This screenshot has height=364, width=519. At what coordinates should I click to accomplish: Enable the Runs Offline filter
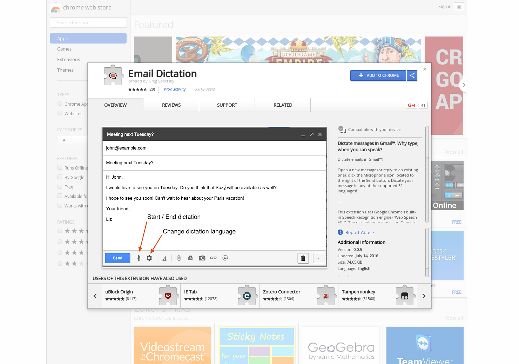[60, 167]
